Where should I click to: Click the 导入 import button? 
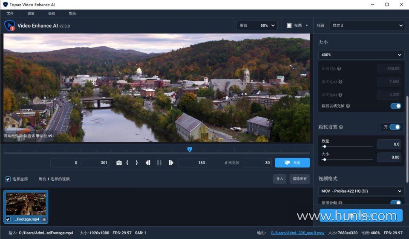point(279,179)
